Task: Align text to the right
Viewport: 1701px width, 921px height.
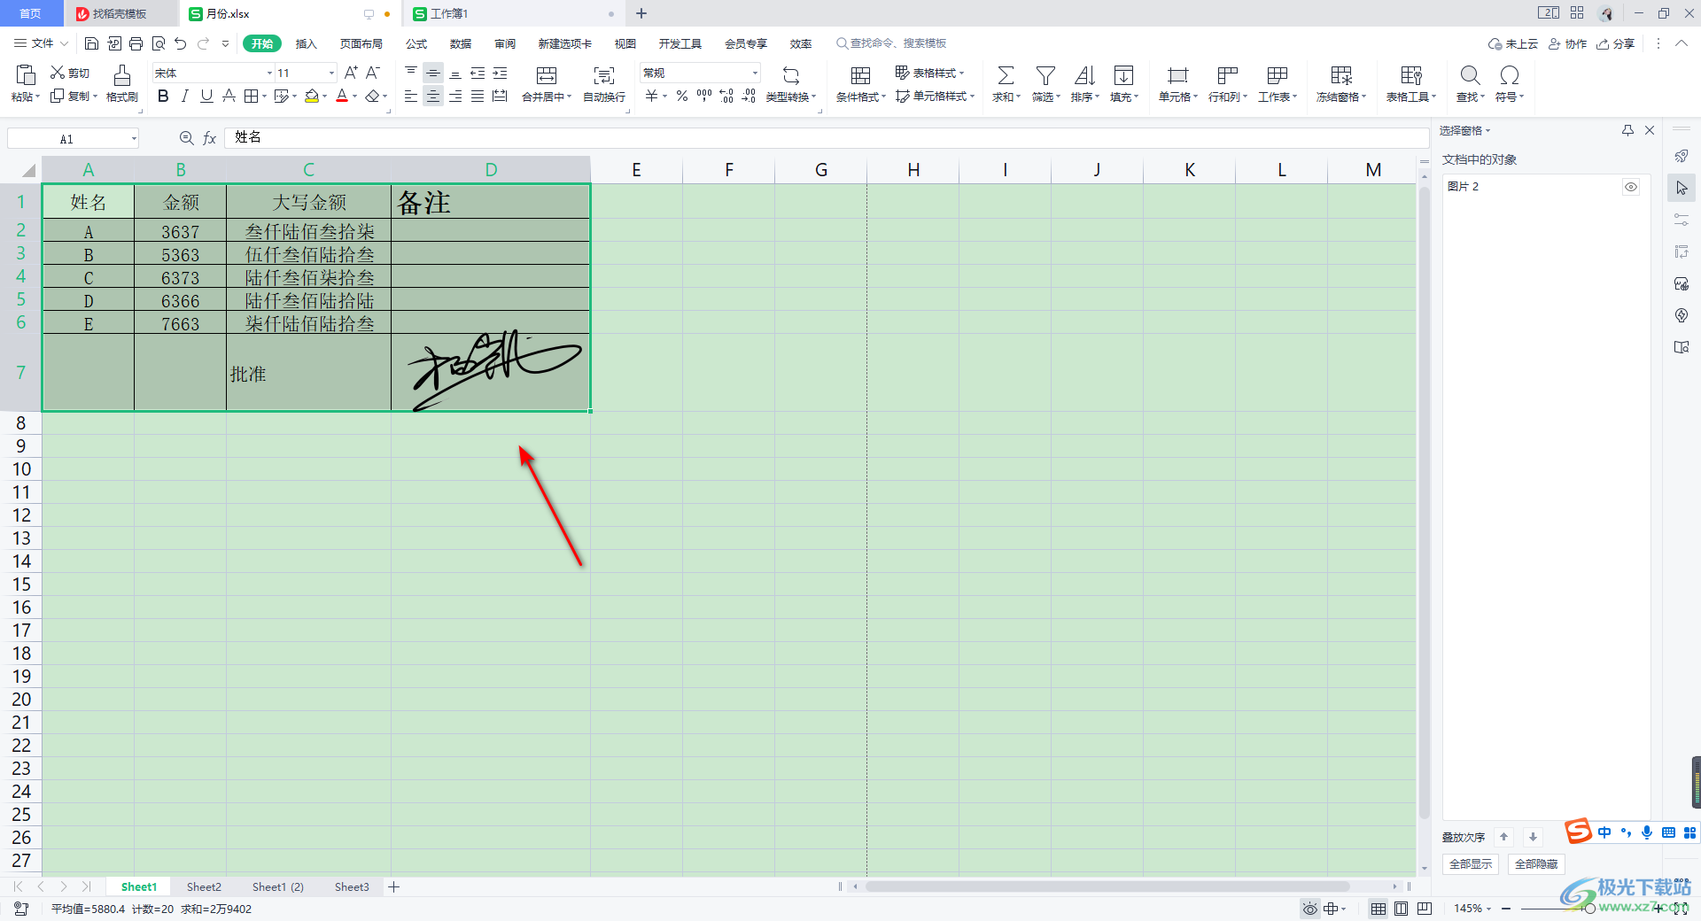Action: coord(455,96)
